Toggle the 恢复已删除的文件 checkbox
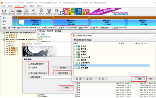This screenshot has width=156, height=98. pos(29,64)
